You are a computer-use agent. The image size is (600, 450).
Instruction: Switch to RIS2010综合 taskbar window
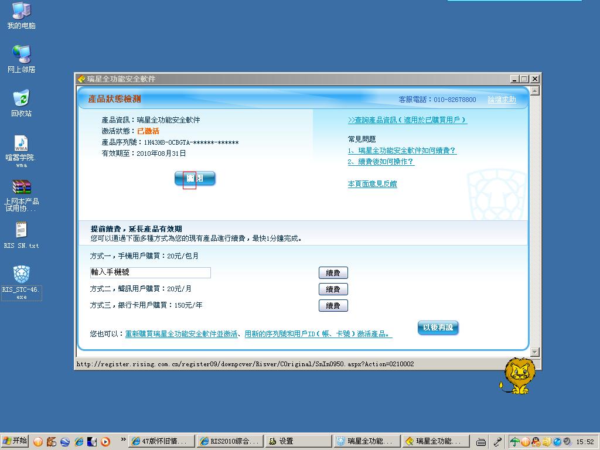click(230, 441)
